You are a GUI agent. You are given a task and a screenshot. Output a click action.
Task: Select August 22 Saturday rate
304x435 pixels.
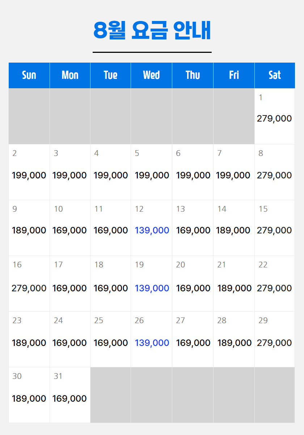[275, 283]
